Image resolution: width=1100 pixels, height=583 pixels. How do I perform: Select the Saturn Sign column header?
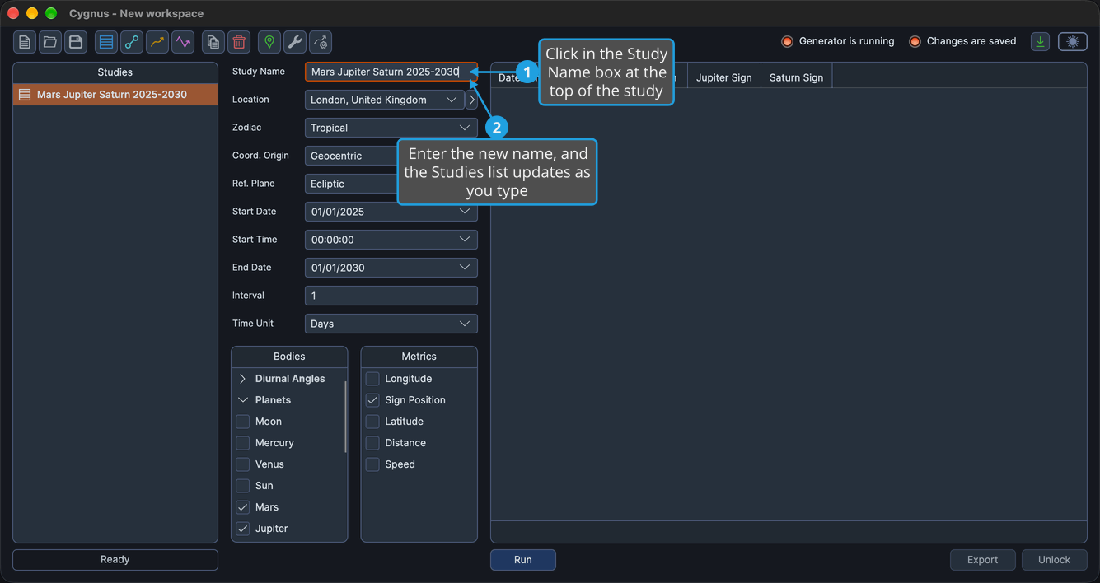(797, 77)
